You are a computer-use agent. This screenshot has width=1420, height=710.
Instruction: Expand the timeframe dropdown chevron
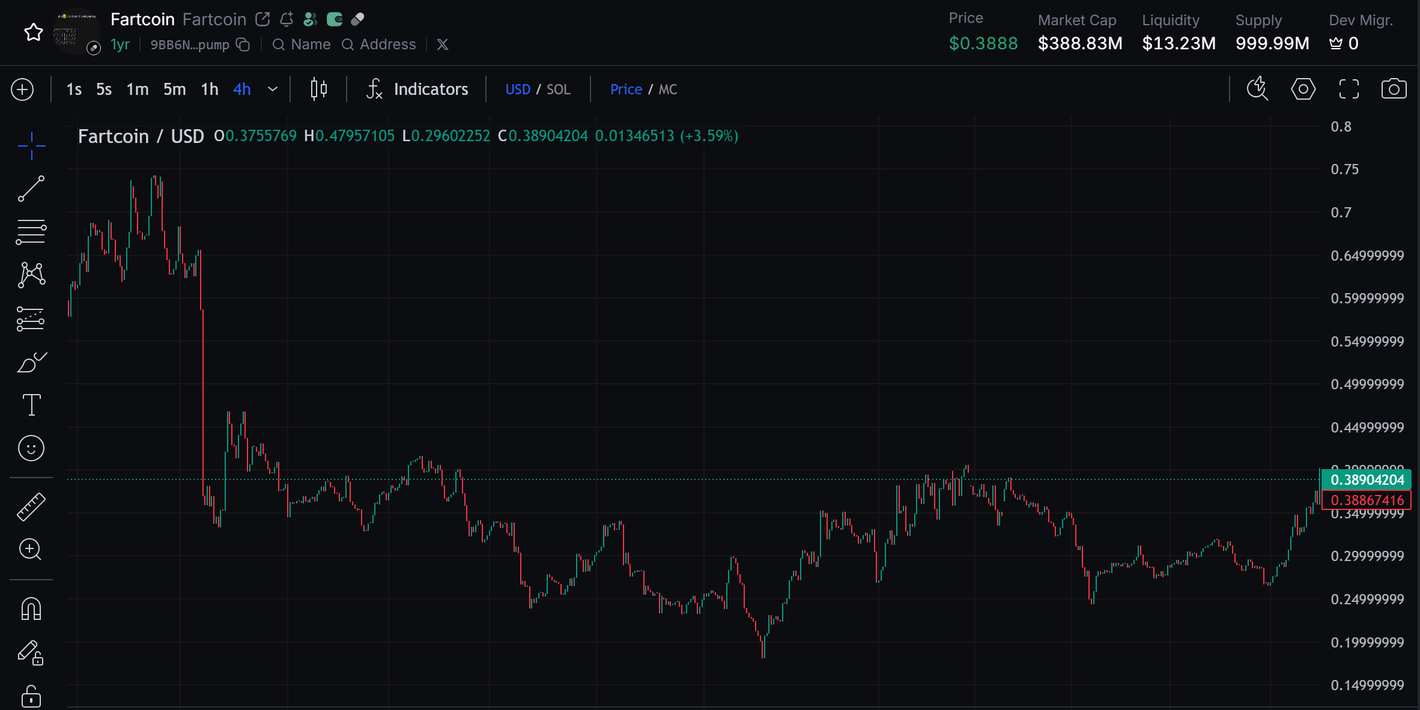[x=273, y=90]
